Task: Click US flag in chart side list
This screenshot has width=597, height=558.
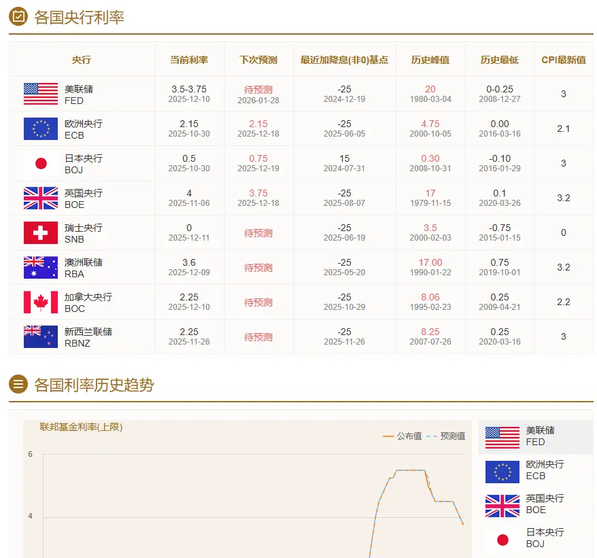Action: click(x=502, y=437)
